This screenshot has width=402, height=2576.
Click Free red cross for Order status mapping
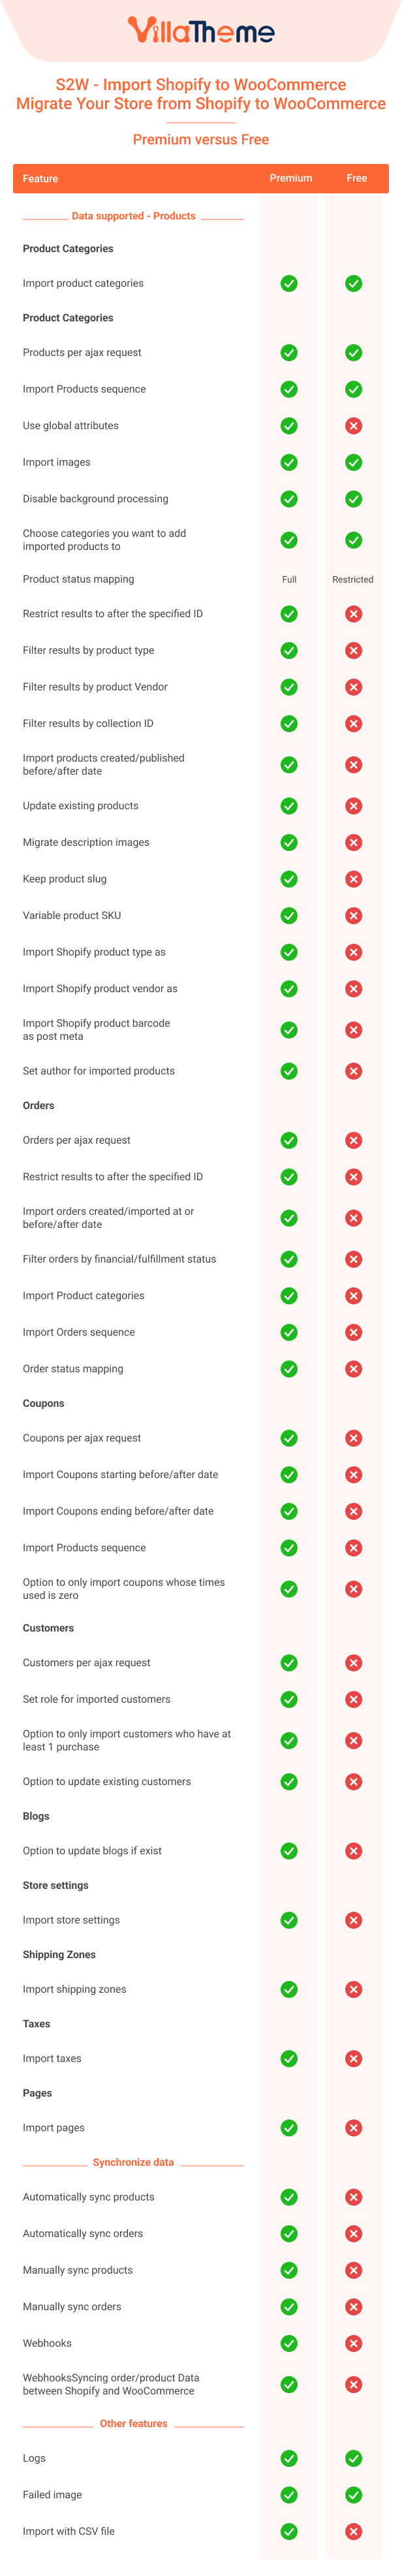(353, 1368)
